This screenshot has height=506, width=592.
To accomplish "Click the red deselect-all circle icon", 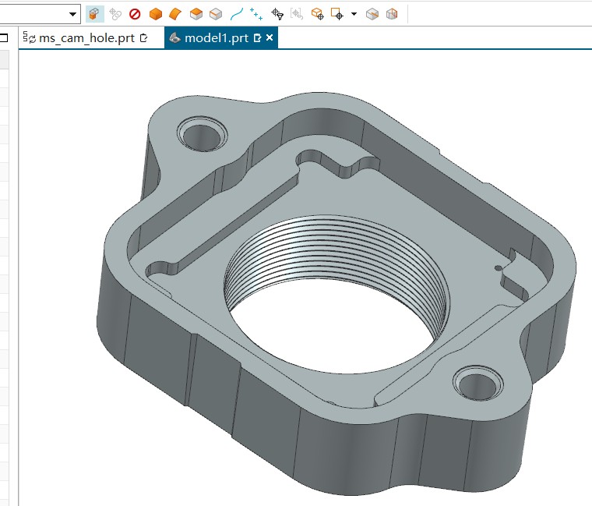I will 135,14.
